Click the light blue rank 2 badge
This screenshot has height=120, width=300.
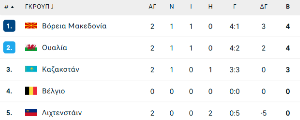pyautogui.click(x=9, y=48)
